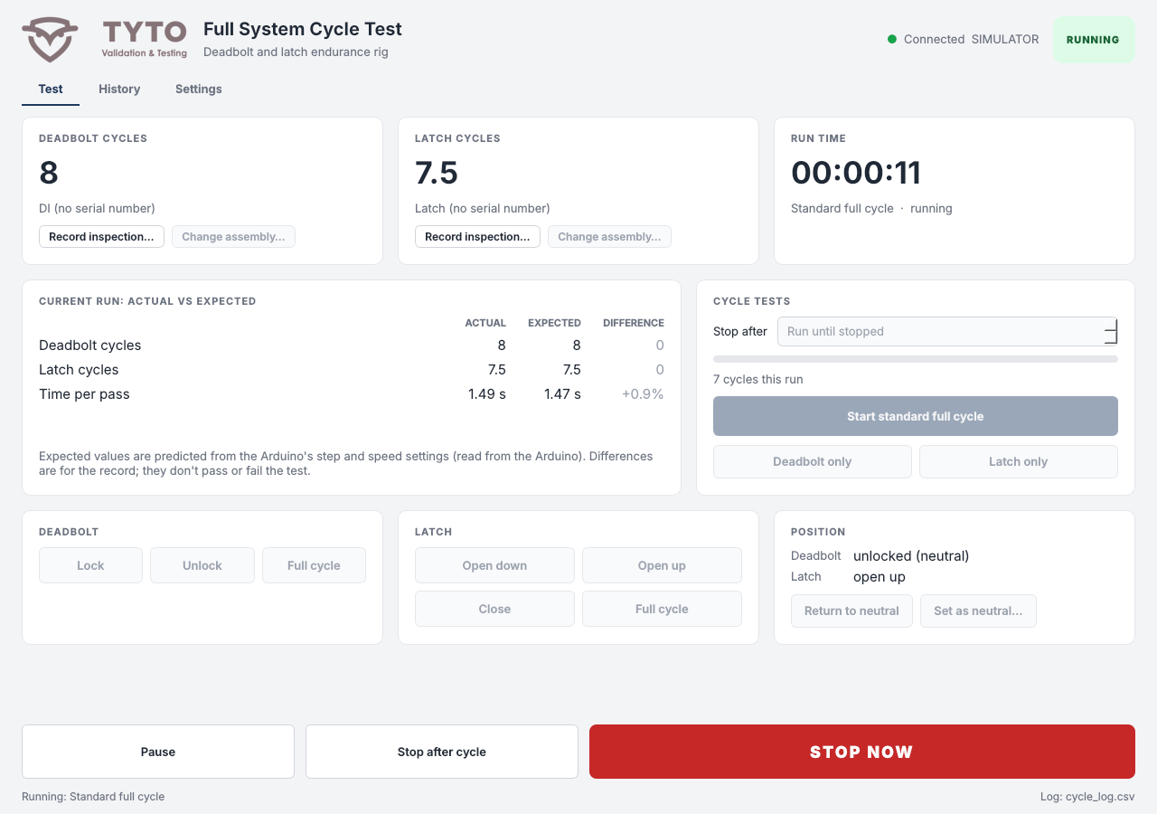Viewport: 1157px width, 814px height.
Task: Select the Latch only test button
Action: [x=1019, y=461]
